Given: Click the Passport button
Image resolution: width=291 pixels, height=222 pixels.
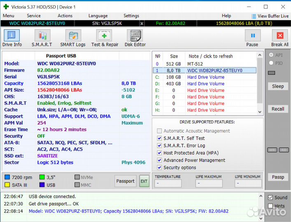Looking at the screenshot, I should pyautogui.click(x=125, y=181).
